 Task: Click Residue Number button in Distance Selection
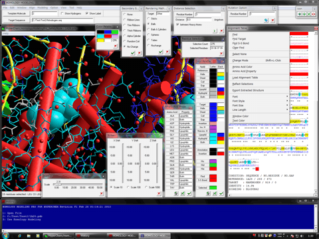coord(184,15)
